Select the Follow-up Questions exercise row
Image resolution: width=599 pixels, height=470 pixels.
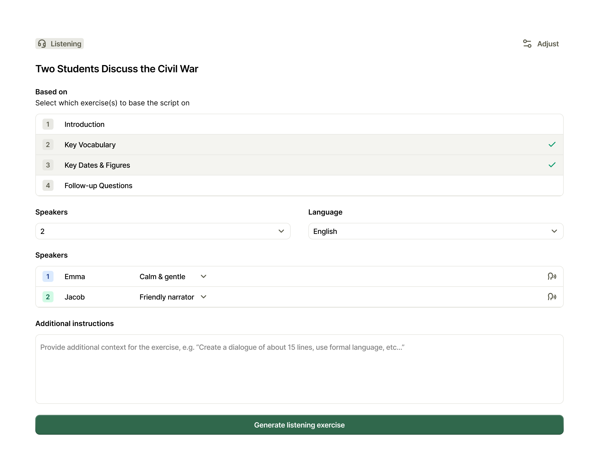tap(299, 186)
